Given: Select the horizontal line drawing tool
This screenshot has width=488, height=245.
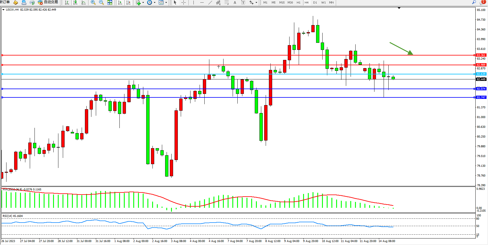Looking at the screenshot, I should point(202,3).
